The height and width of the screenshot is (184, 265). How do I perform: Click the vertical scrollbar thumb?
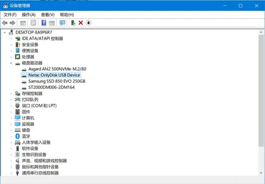(x=261, y=91)
